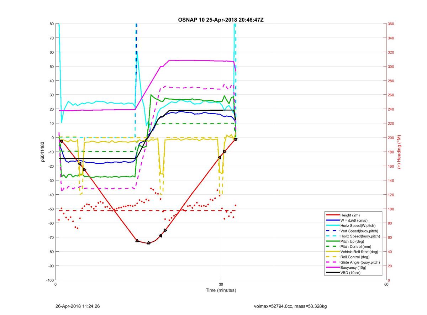
Task: Select red heading tick label "220"
Action: [x=391, y=124]
